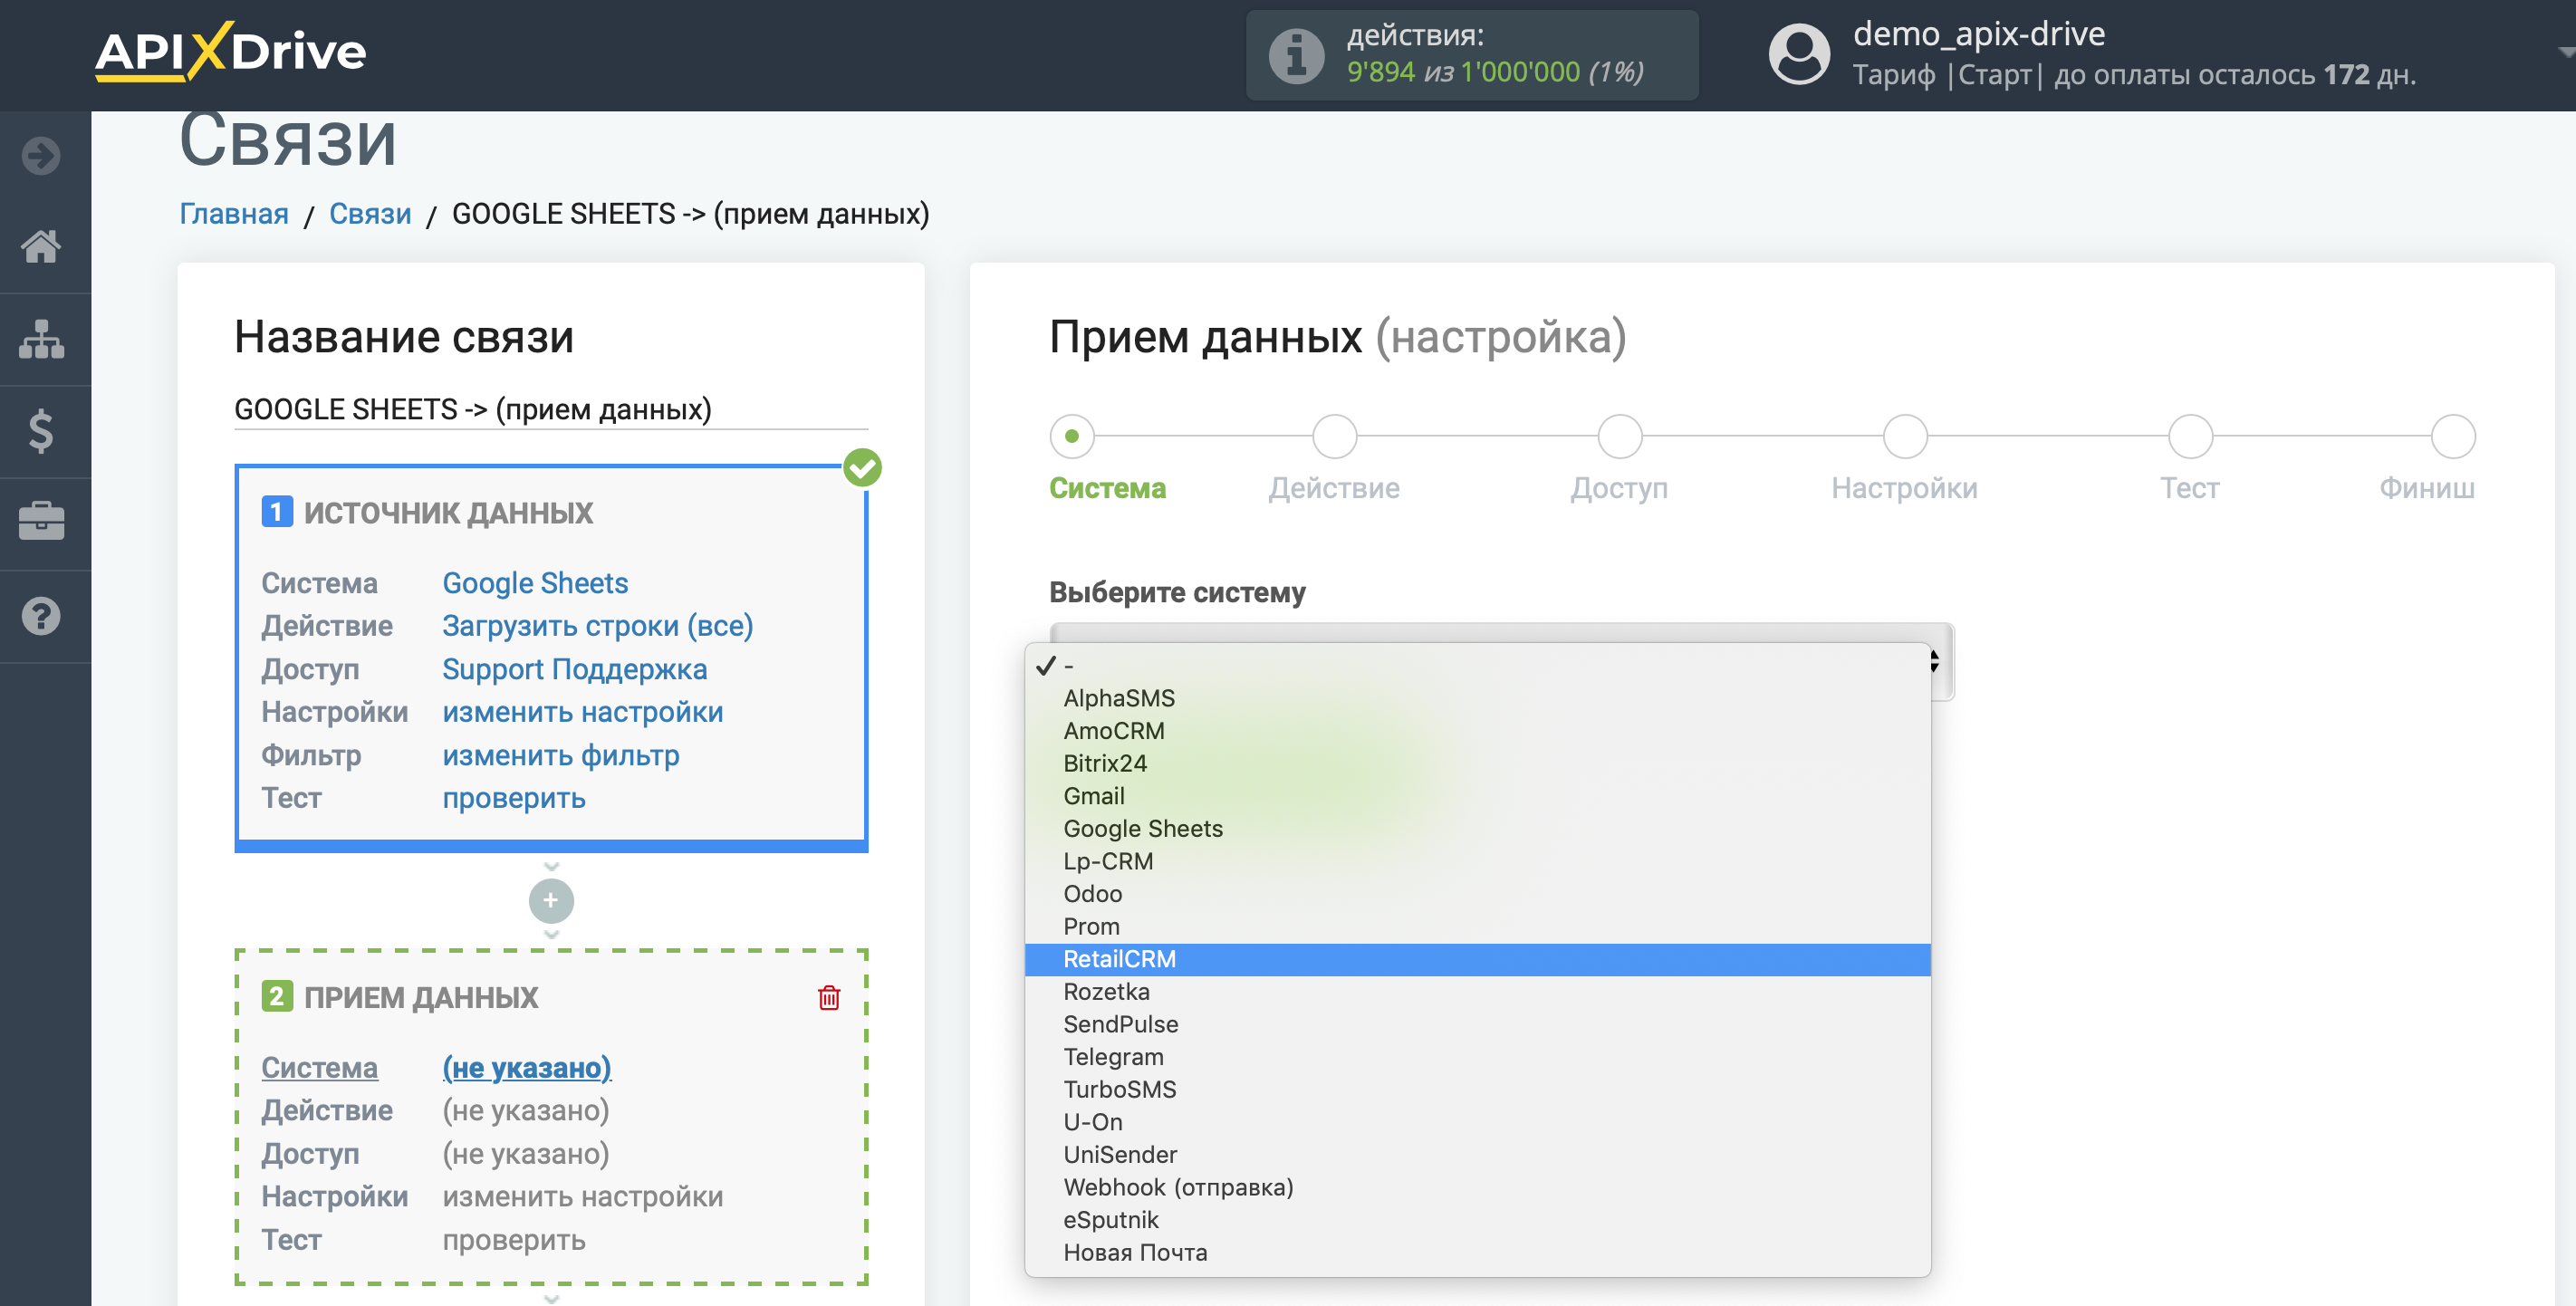Image resolution: width=2576 pixels, height=1306 pixels.
Task: Choose UniSender from the list
Action: coord(1477,1155)
